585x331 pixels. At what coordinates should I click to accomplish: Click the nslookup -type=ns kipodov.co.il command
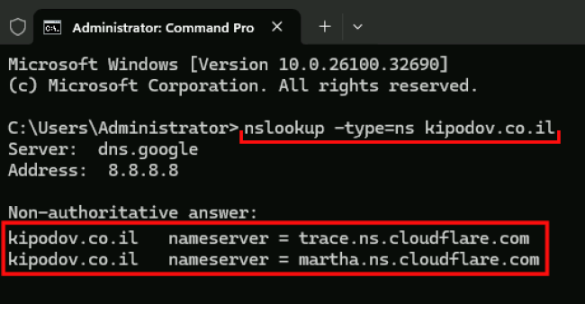[x=400, y=129]
